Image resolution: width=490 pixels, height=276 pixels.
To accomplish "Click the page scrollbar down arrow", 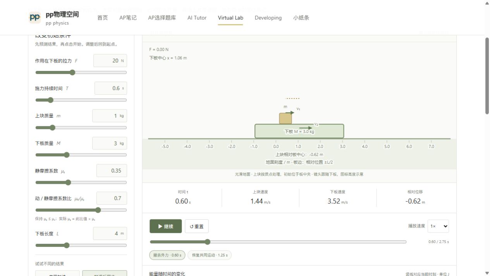I will point(487,273).
